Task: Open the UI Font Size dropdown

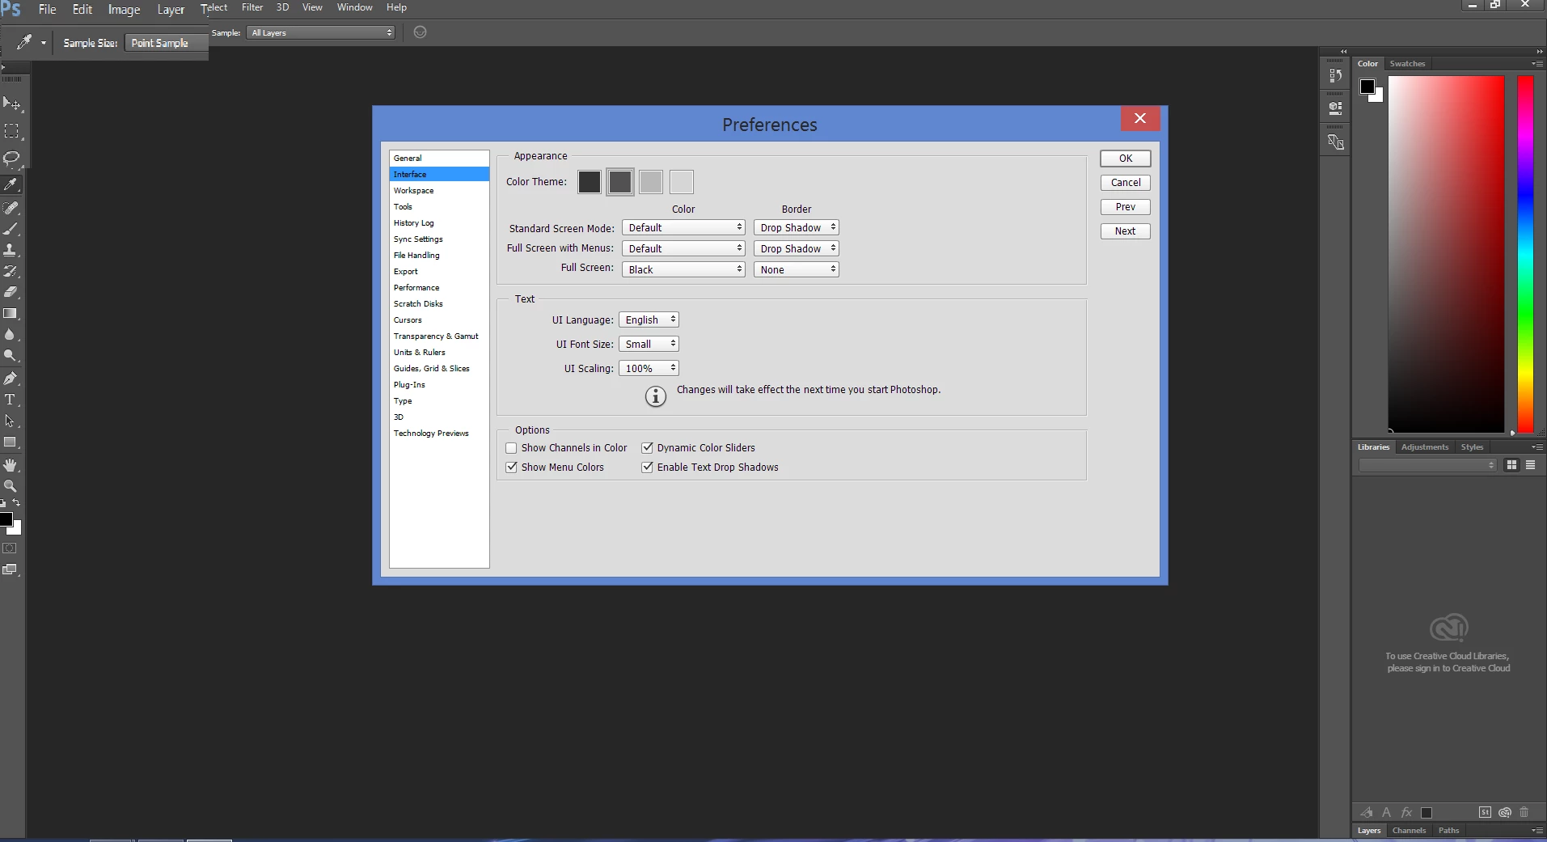Action: (649, 345)
